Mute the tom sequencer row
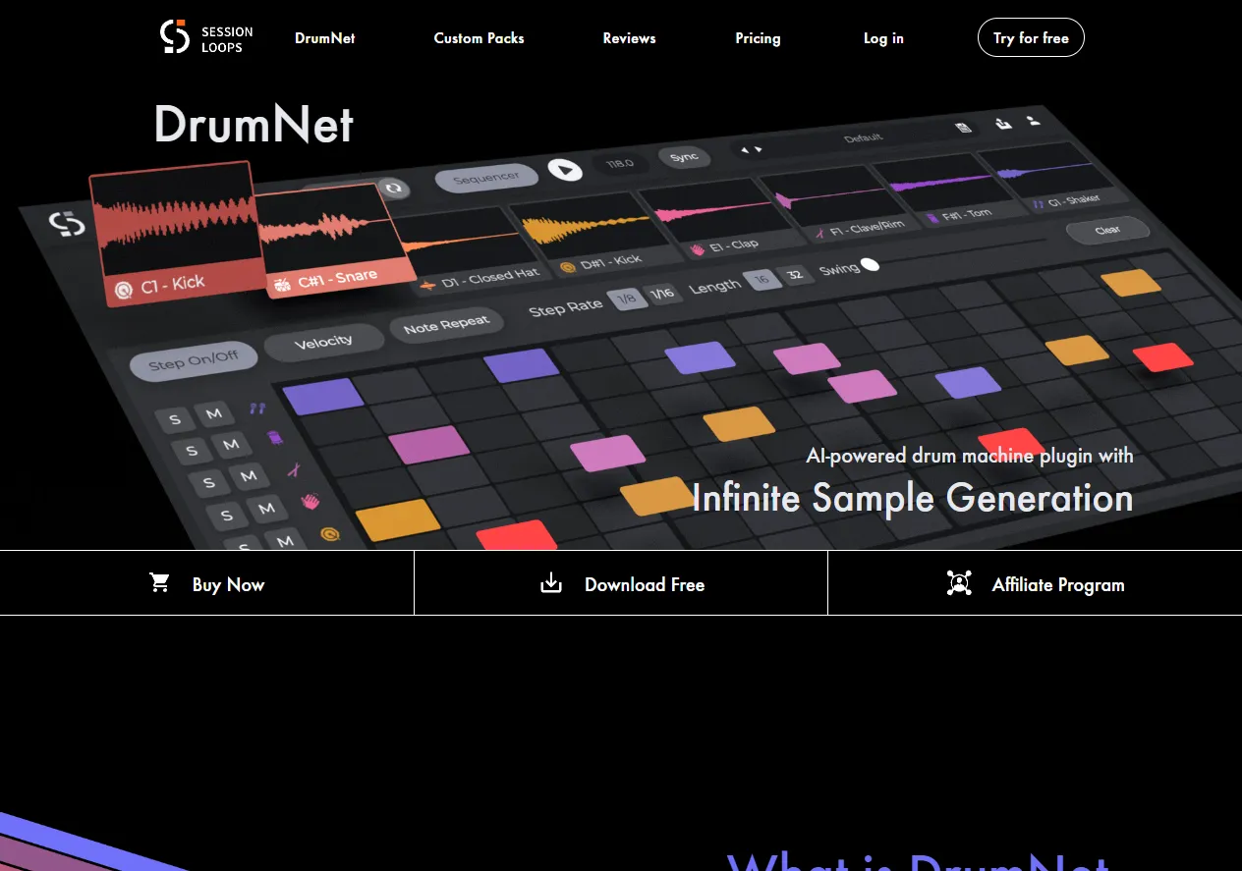This screenshot has height=871, width=1242. 232,445
